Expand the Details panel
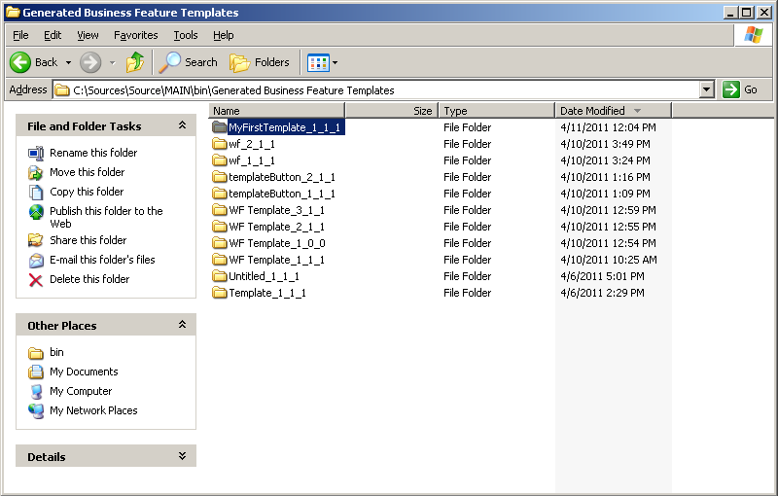Image resolution: width=778 pixels, height=496 pixels. pos(182,456)
